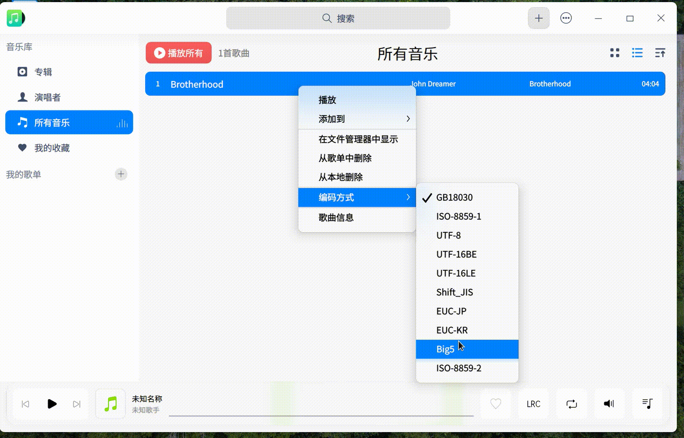Change the repeat play mode
The width and height of the screenshot is (684, 438).
[x=572, y=404]
